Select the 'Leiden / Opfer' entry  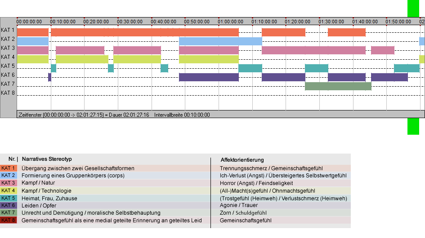coord(39,206)
